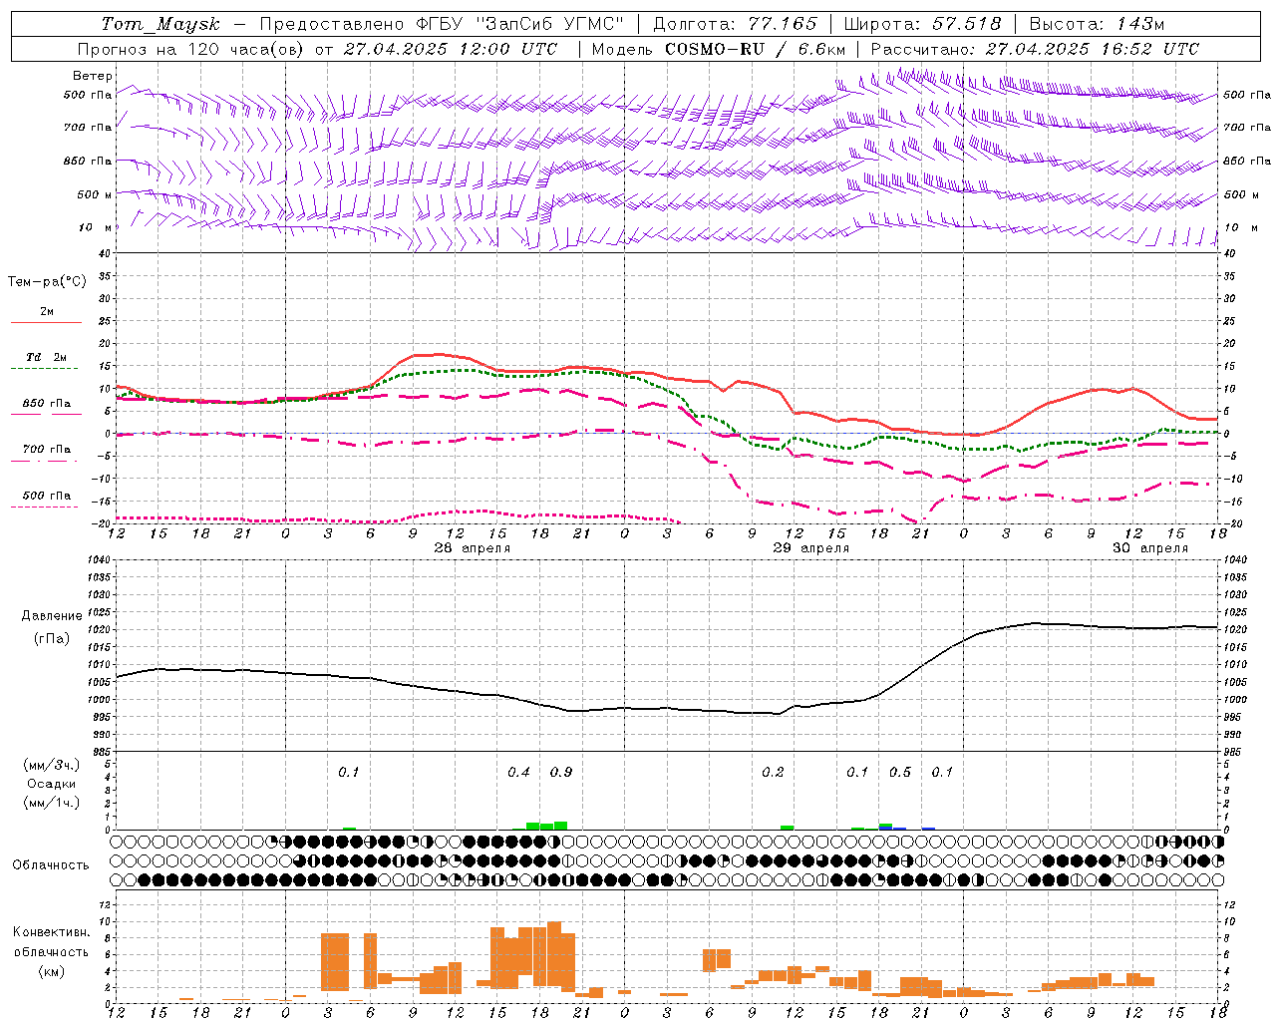Select the Давление pressure panel label

point(52,616)
